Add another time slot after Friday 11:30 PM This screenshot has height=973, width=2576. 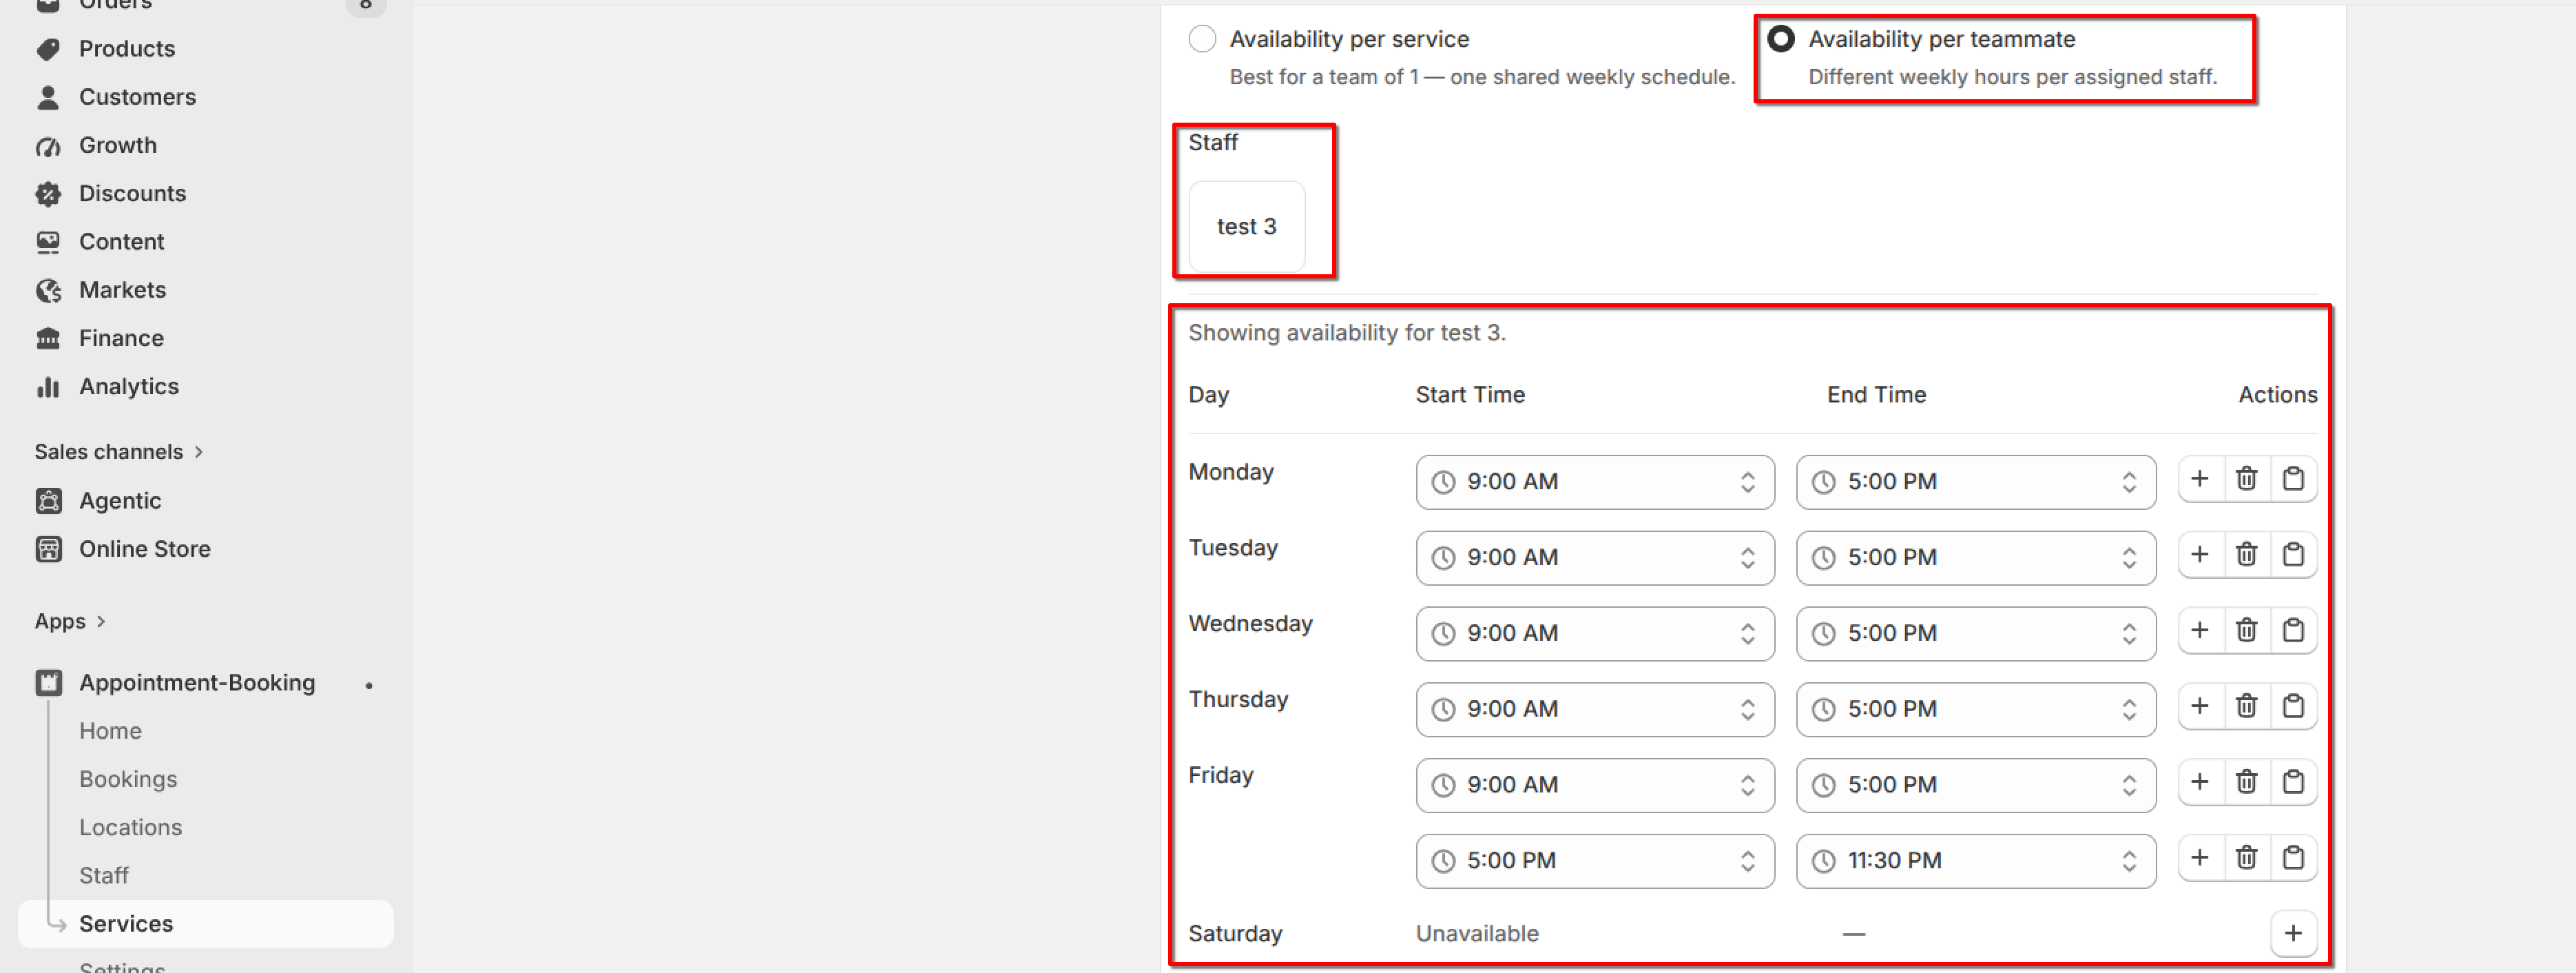click(2200, 859)
